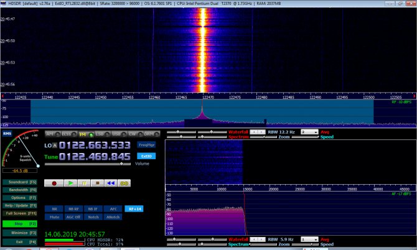
Task: Click the lower Waterfall label next to RBW 5.9 Hz
Action: [238, 239]
